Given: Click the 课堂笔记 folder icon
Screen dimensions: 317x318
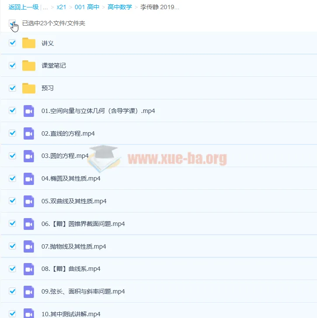Looking at the screenshot, I should coord(29,65).
